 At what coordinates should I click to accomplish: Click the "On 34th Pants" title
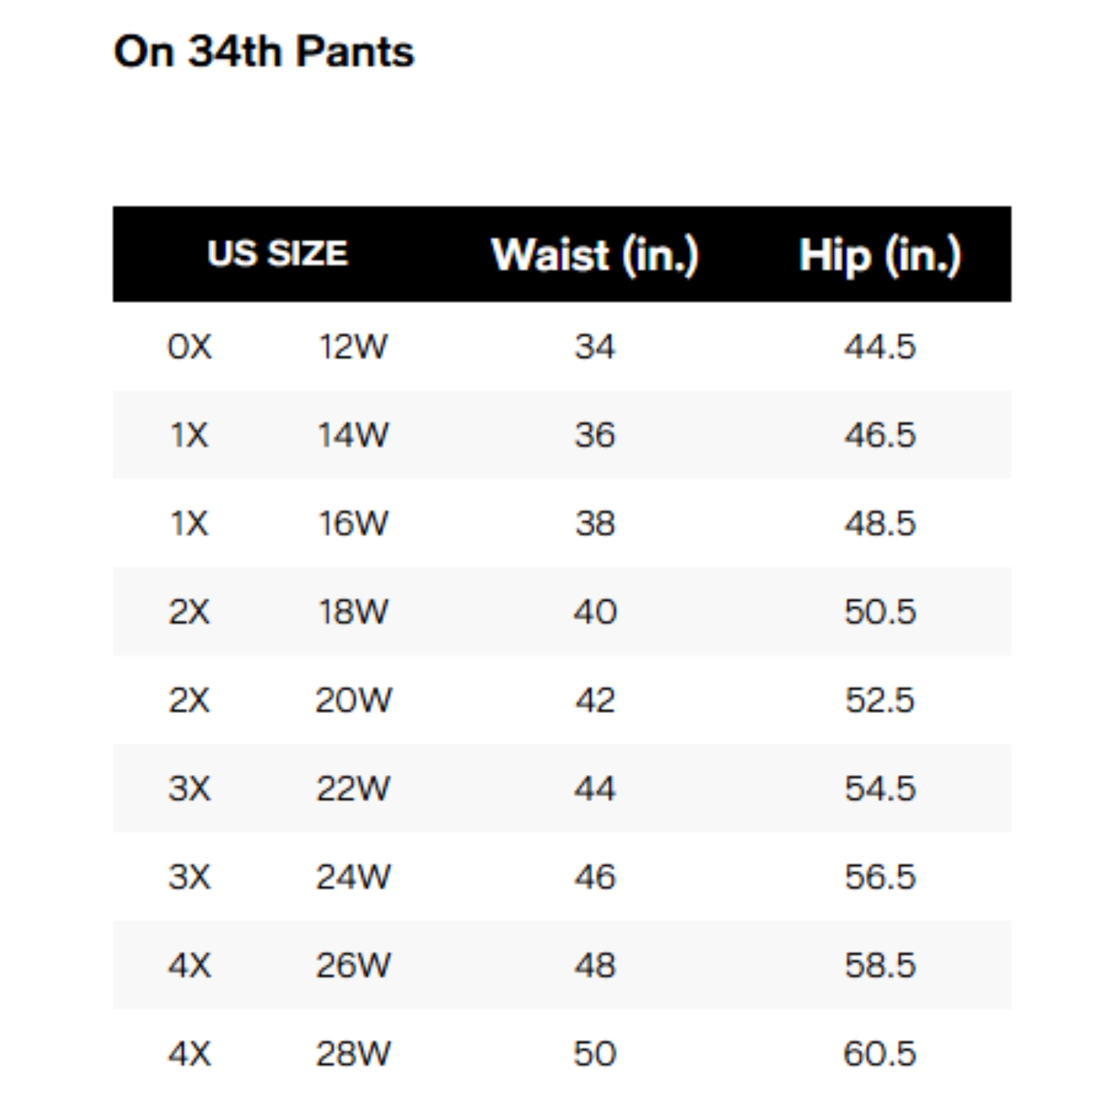pos(264,52)
